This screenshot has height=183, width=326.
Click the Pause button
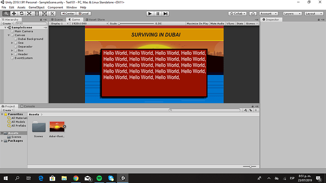point(158,14)
